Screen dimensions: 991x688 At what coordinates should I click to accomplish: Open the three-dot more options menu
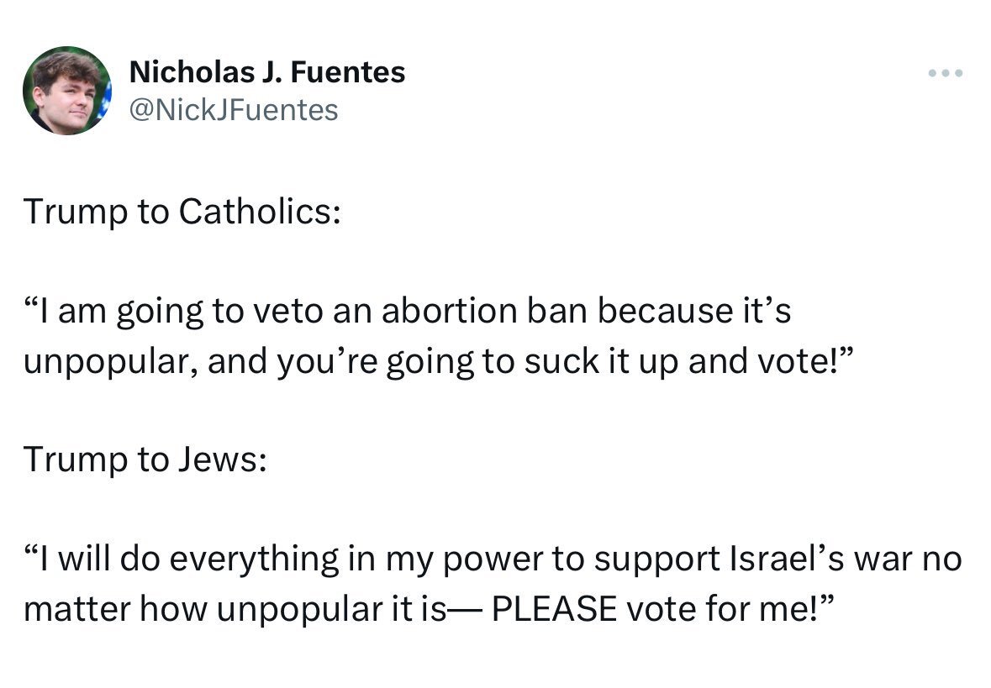click(x=946, y=74)
